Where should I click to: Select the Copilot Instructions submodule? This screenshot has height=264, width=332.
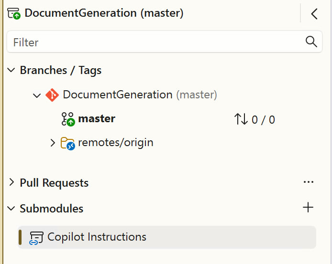point(167,237)
